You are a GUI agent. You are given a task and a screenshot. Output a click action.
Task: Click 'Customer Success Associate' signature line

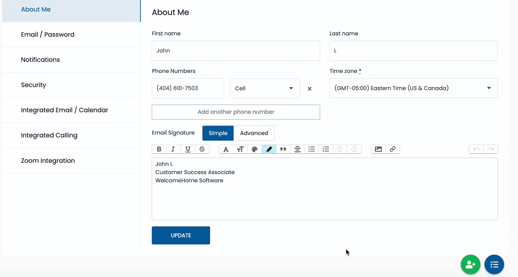pos(195,172)
